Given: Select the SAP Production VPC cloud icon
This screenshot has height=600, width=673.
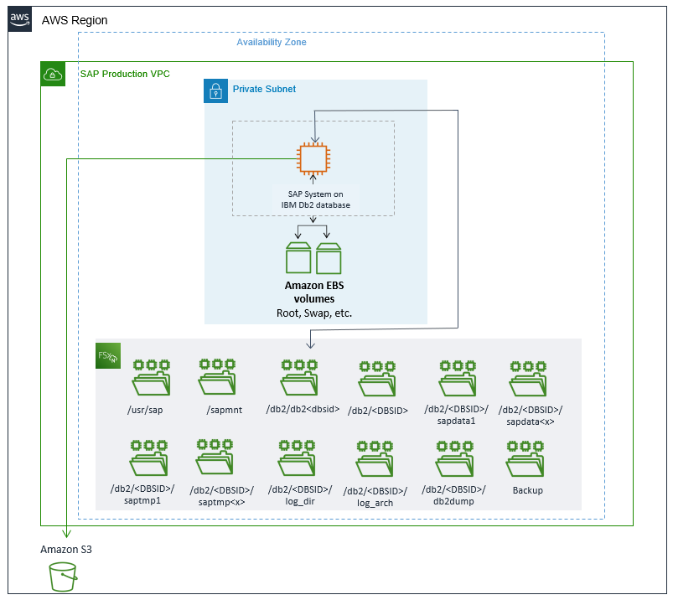Looking at the screenshot, I should [53, 74].
